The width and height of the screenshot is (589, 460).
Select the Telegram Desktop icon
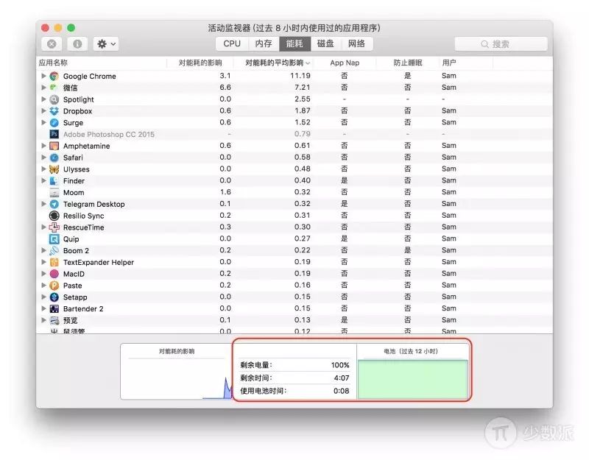[x=54, y=204]
